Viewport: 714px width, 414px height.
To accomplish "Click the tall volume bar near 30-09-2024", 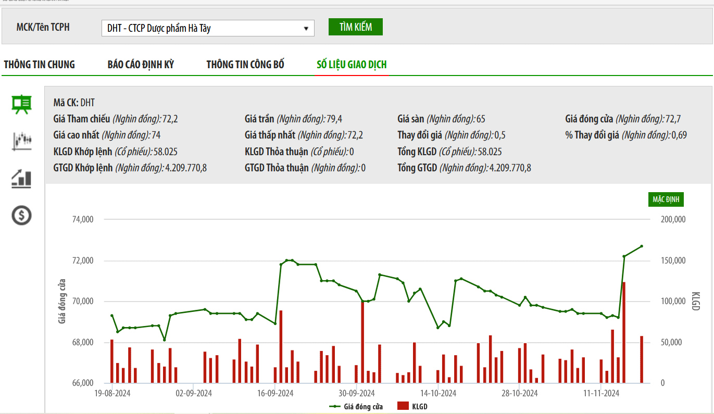I will tap(362, 341).
